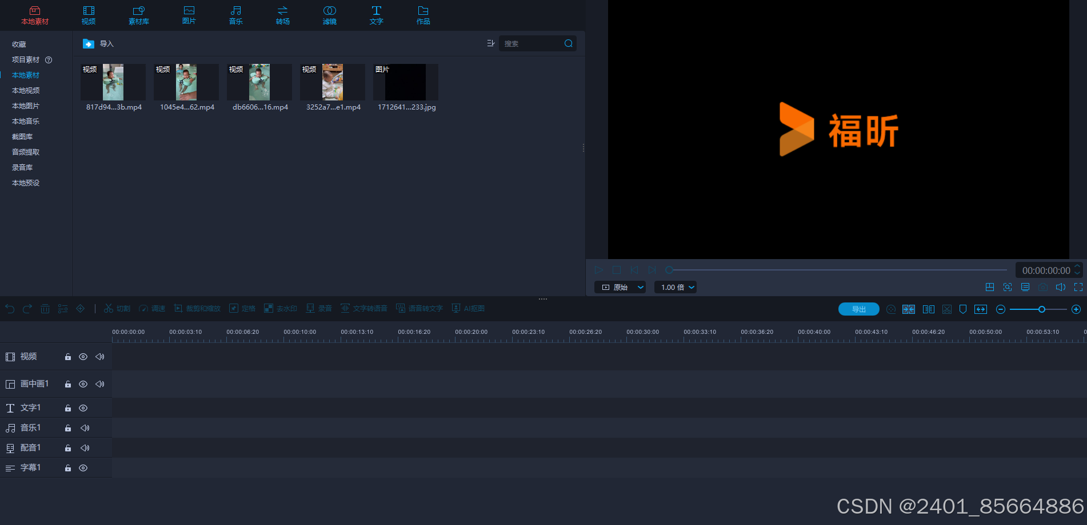Open the 音乐 tab
The height and width of the screenshot is (525, 1087).
[x=236, y=15]
